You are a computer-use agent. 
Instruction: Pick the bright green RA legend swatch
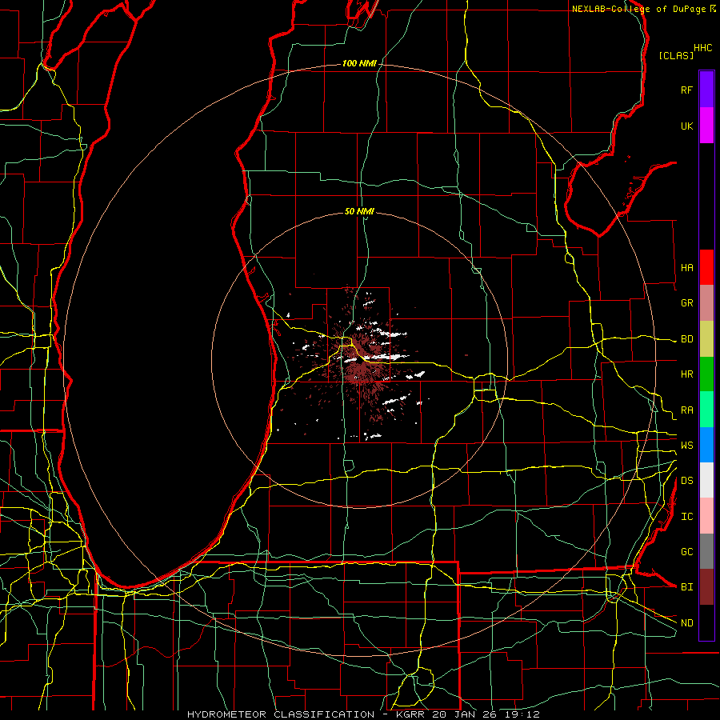[706, 410]
